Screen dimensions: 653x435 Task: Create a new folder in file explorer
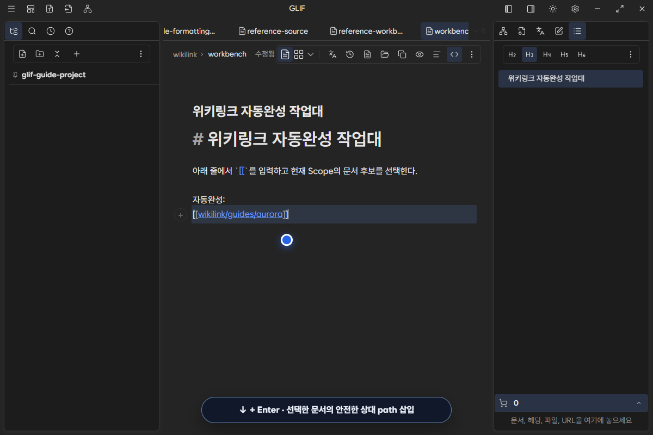[40, 54]
